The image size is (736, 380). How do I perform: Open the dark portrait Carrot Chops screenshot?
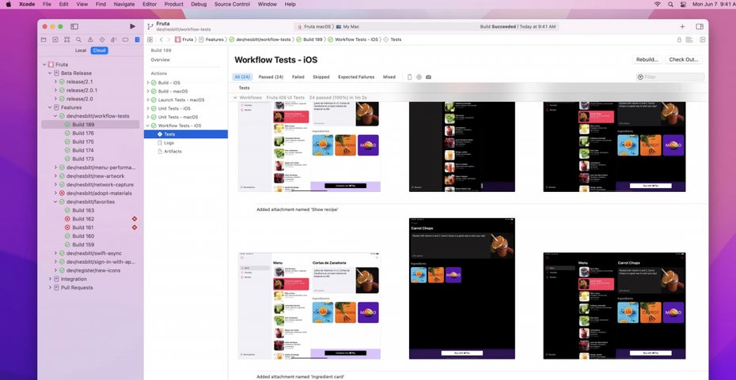462,288
